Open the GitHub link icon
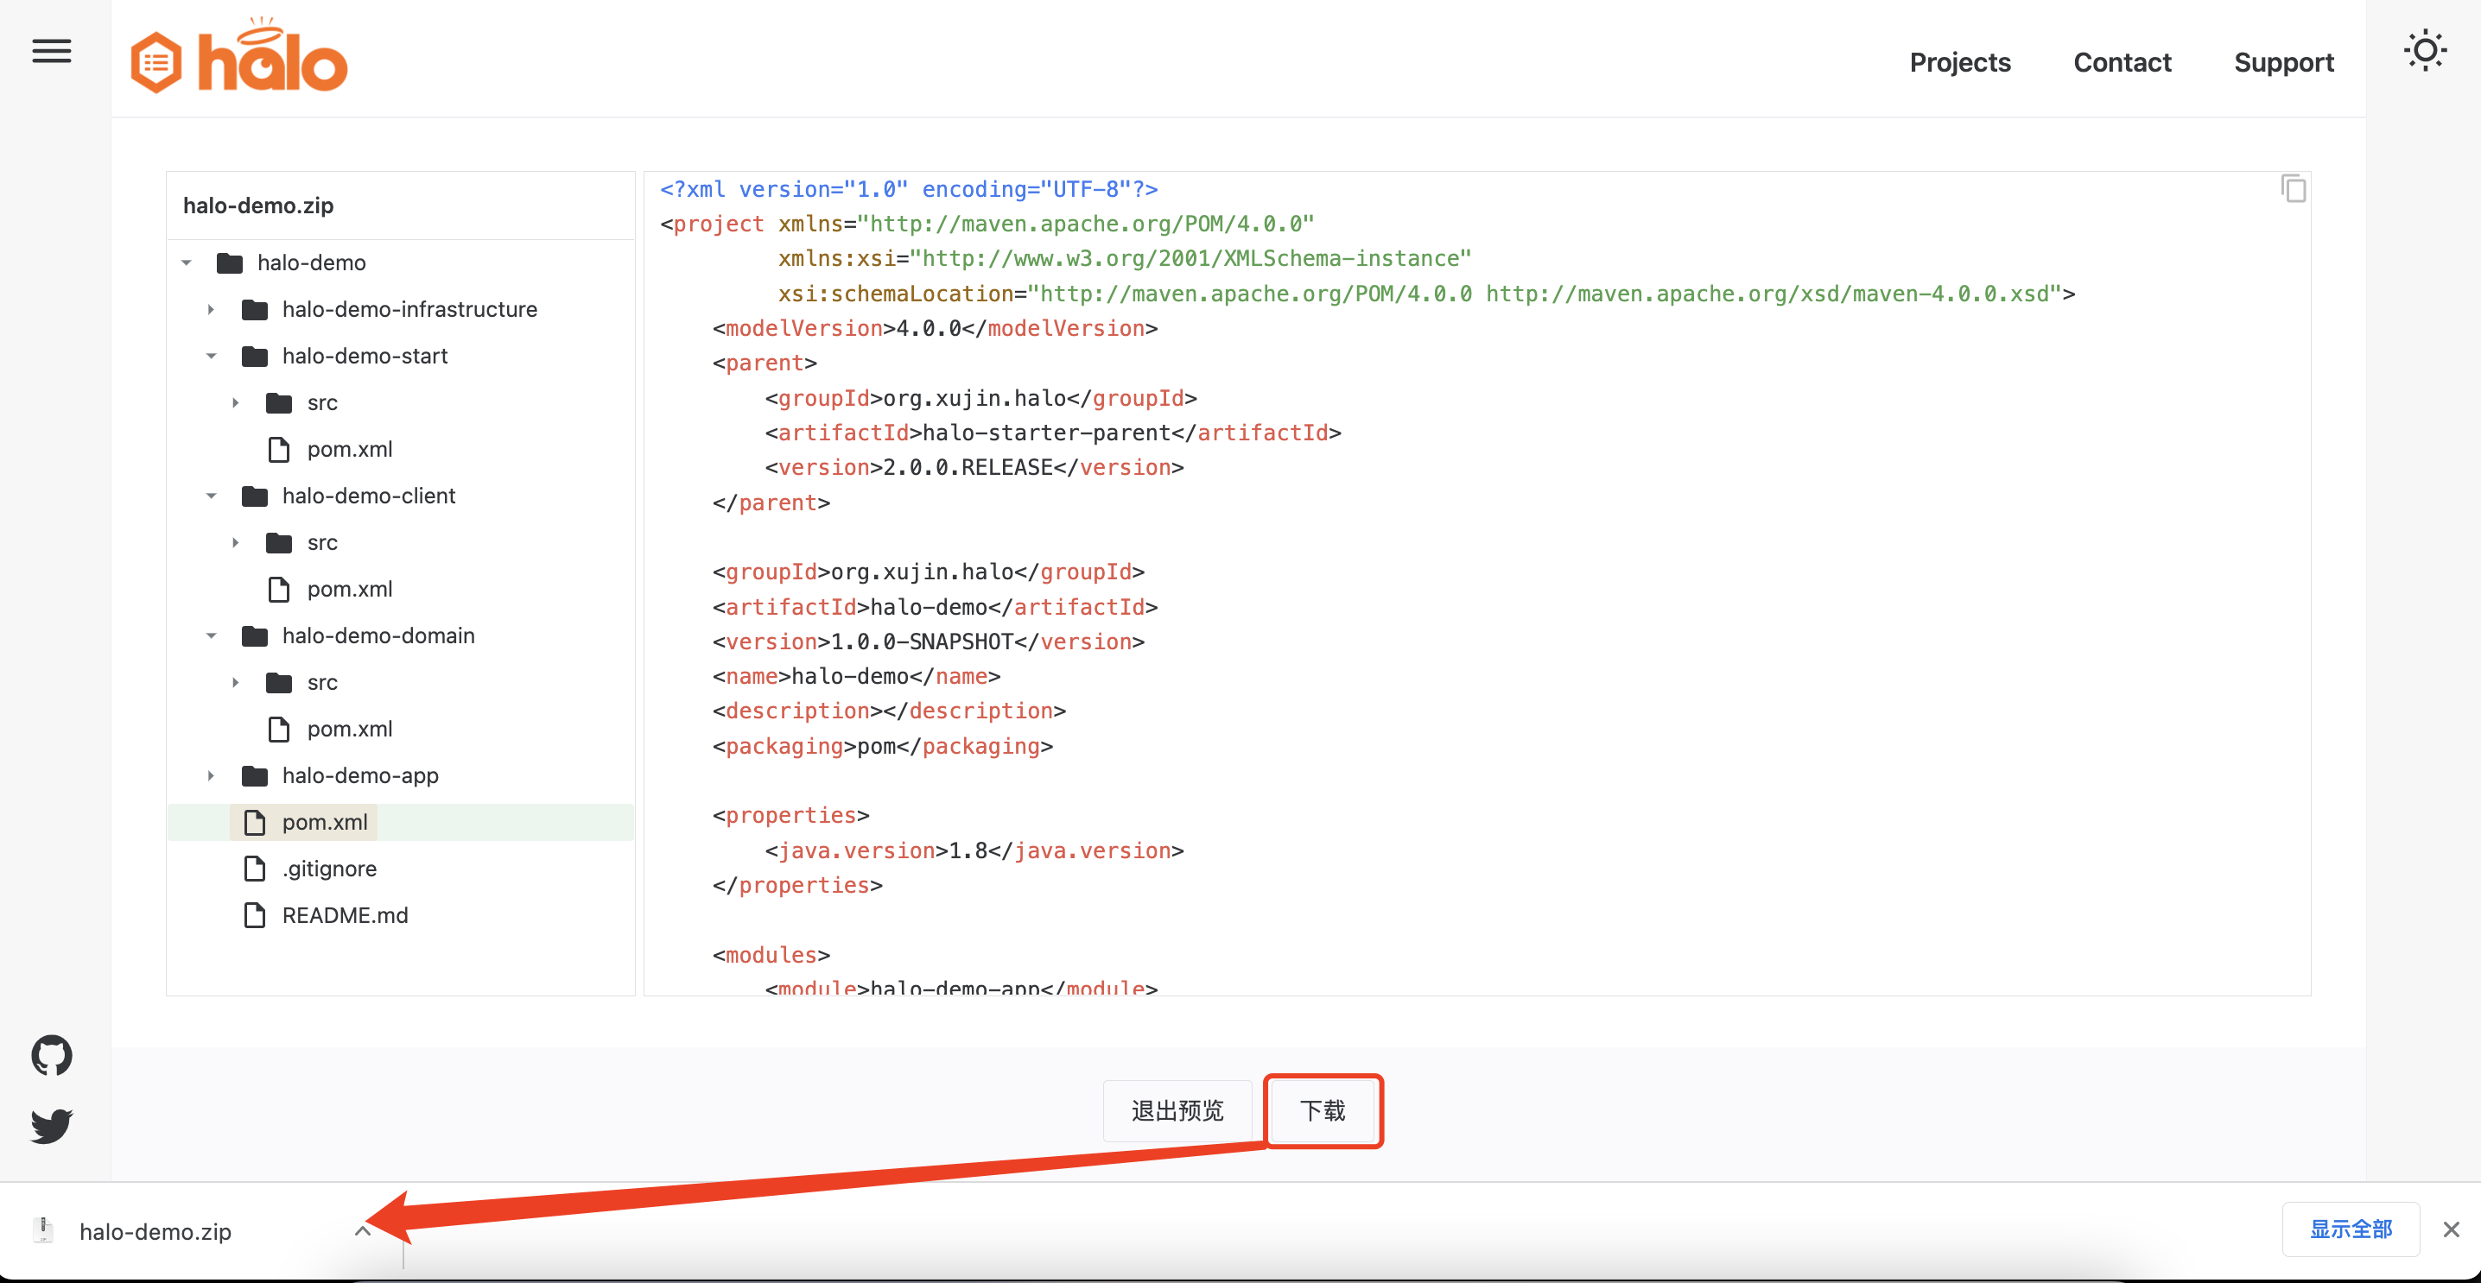The width and height of the screenshot is (2481, 1283). 52,1056
